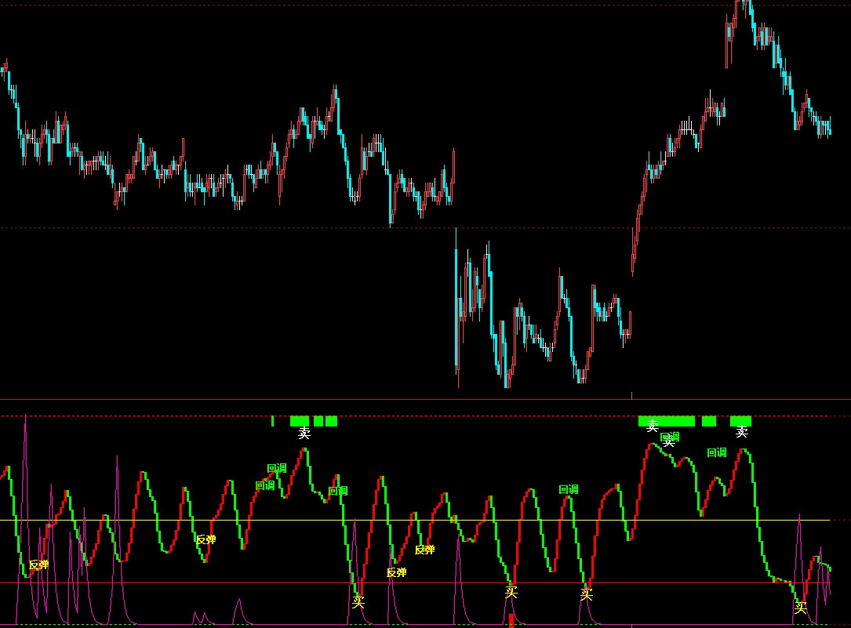Click the second 反弹 label from the left
Screen dimensions: 851x628
pos(205,539)
